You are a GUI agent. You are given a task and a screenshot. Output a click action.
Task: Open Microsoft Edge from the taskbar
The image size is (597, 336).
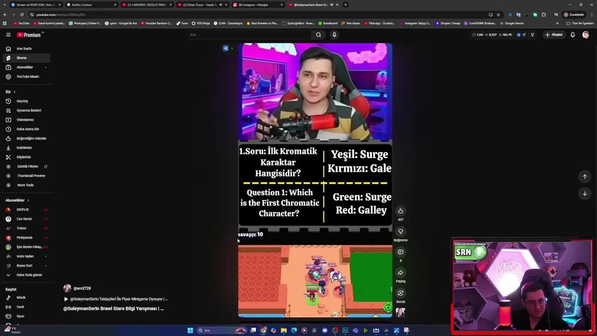(294, 330)
